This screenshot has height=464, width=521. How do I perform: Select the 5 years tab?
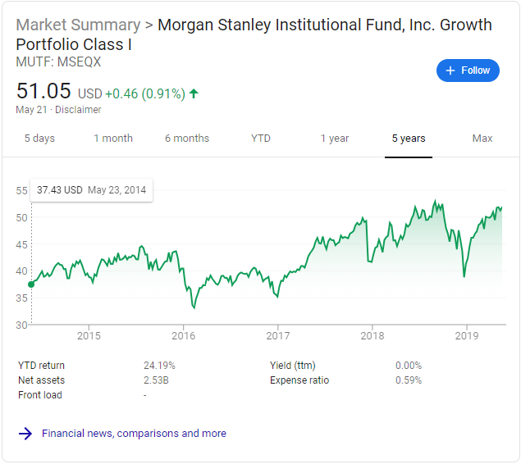pos(409,139)
